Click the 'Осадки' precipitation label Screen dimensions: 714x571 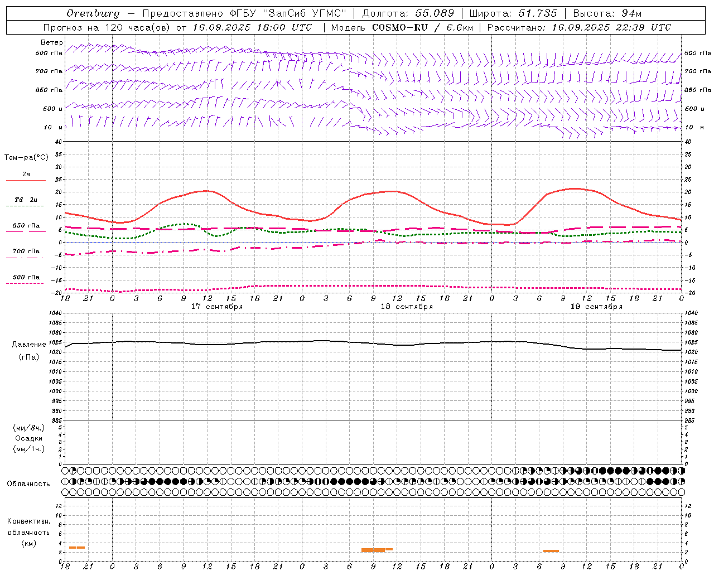(x=29, y=438)
